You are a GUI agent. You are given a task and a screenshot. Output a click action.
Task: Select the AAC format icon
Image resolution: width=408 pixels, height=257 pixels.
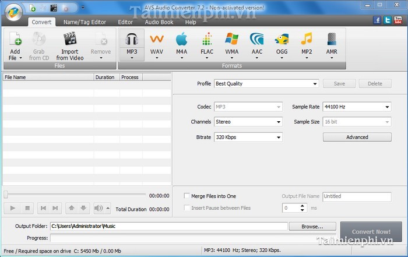[257, 39]
